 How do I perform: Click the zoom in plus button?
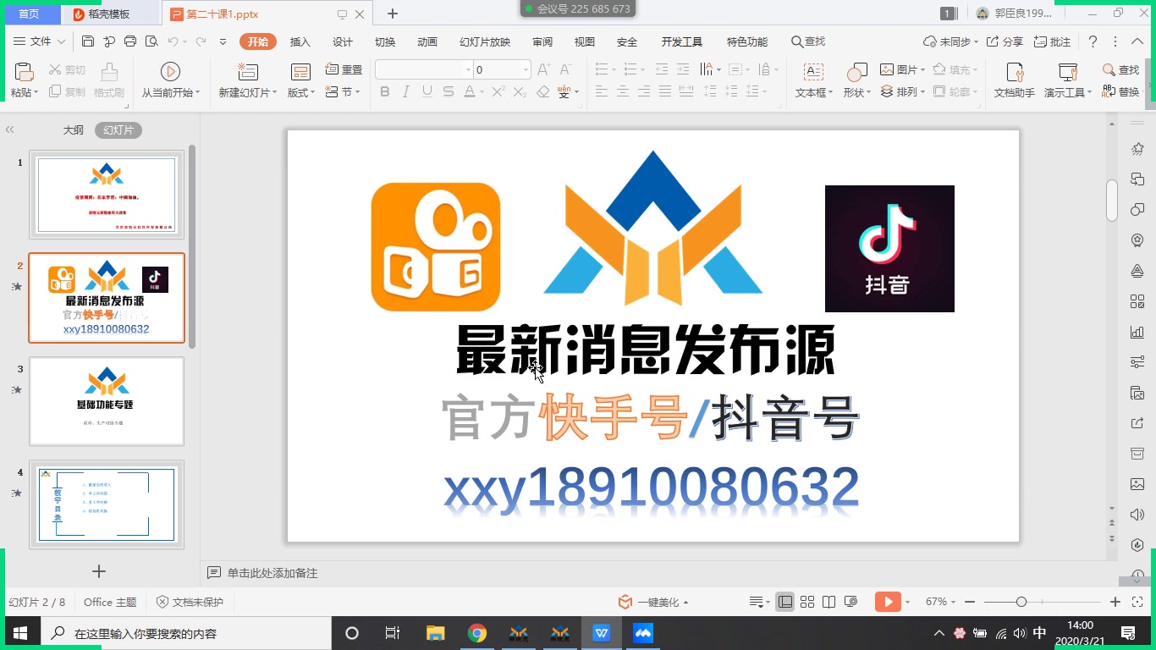(1115, 602)
